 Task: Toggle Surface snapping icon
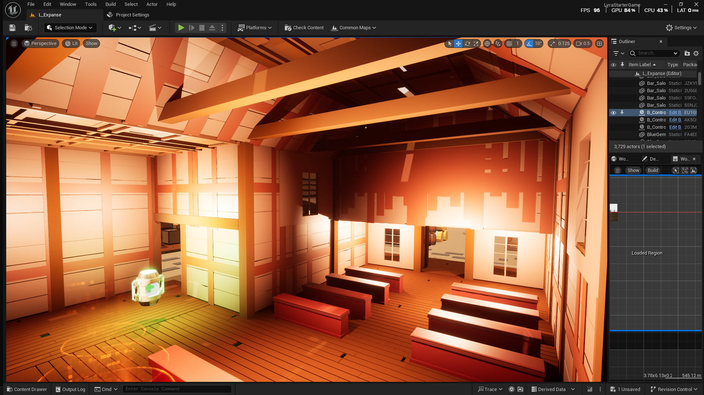pyautogui.click(x=498, y=43)
